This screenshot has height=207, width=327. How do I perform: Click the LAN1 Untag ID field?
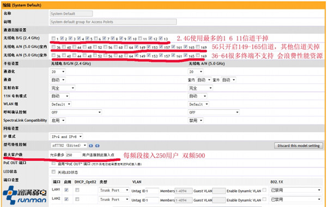point(152,191)
